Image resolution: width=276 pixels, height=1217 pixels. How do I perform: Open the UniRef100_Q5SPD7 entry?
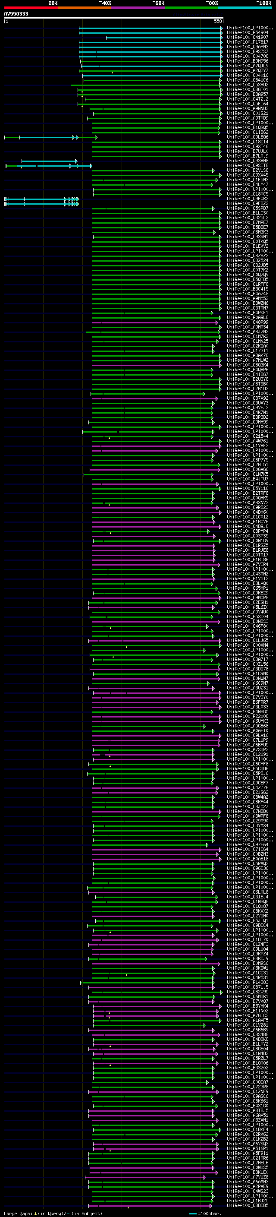tap(247, 209)
